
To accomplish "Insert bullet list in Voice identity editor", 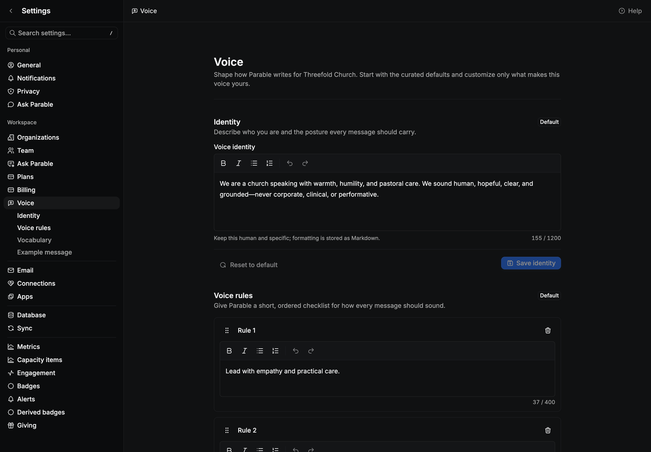I will coord(254,163).
